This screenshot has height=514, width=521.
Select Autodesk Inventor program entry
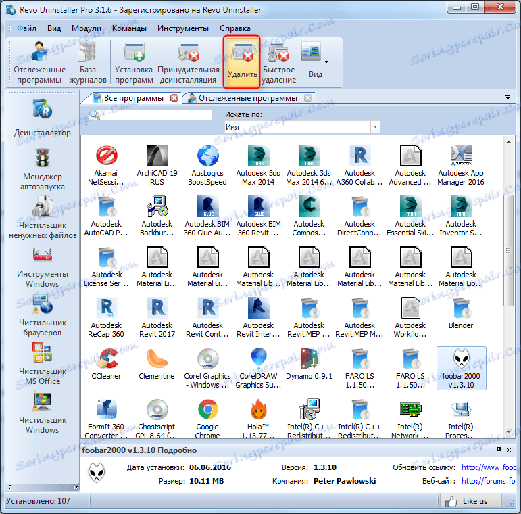(x=461, y=216)
